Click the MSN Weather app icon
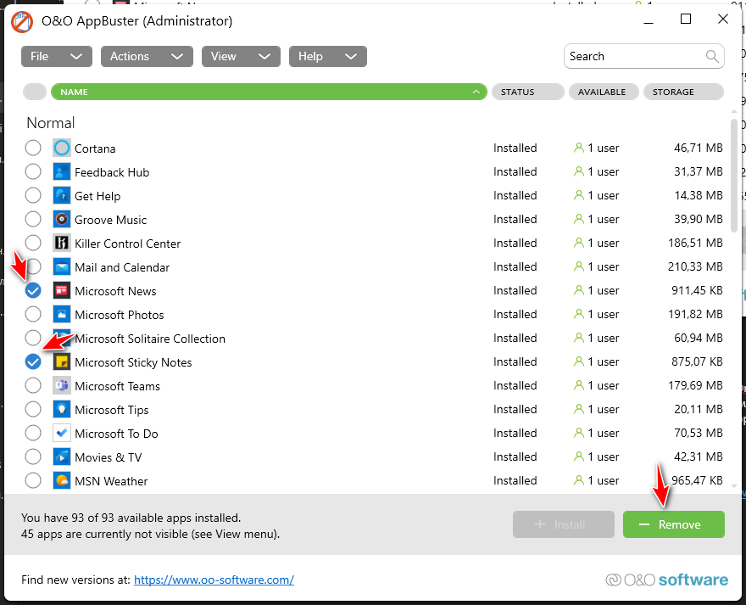Screen dimensions: 746x605 62,481
